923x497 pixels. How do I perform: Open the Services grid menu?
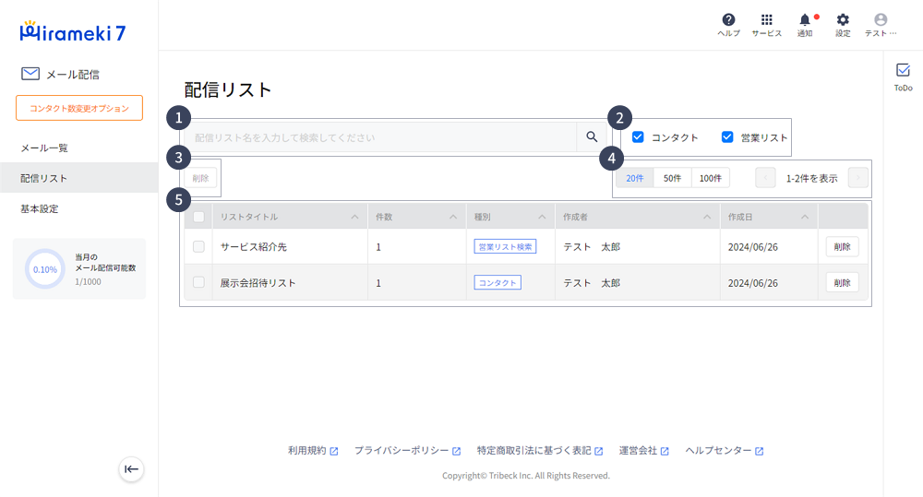(766, 20)
